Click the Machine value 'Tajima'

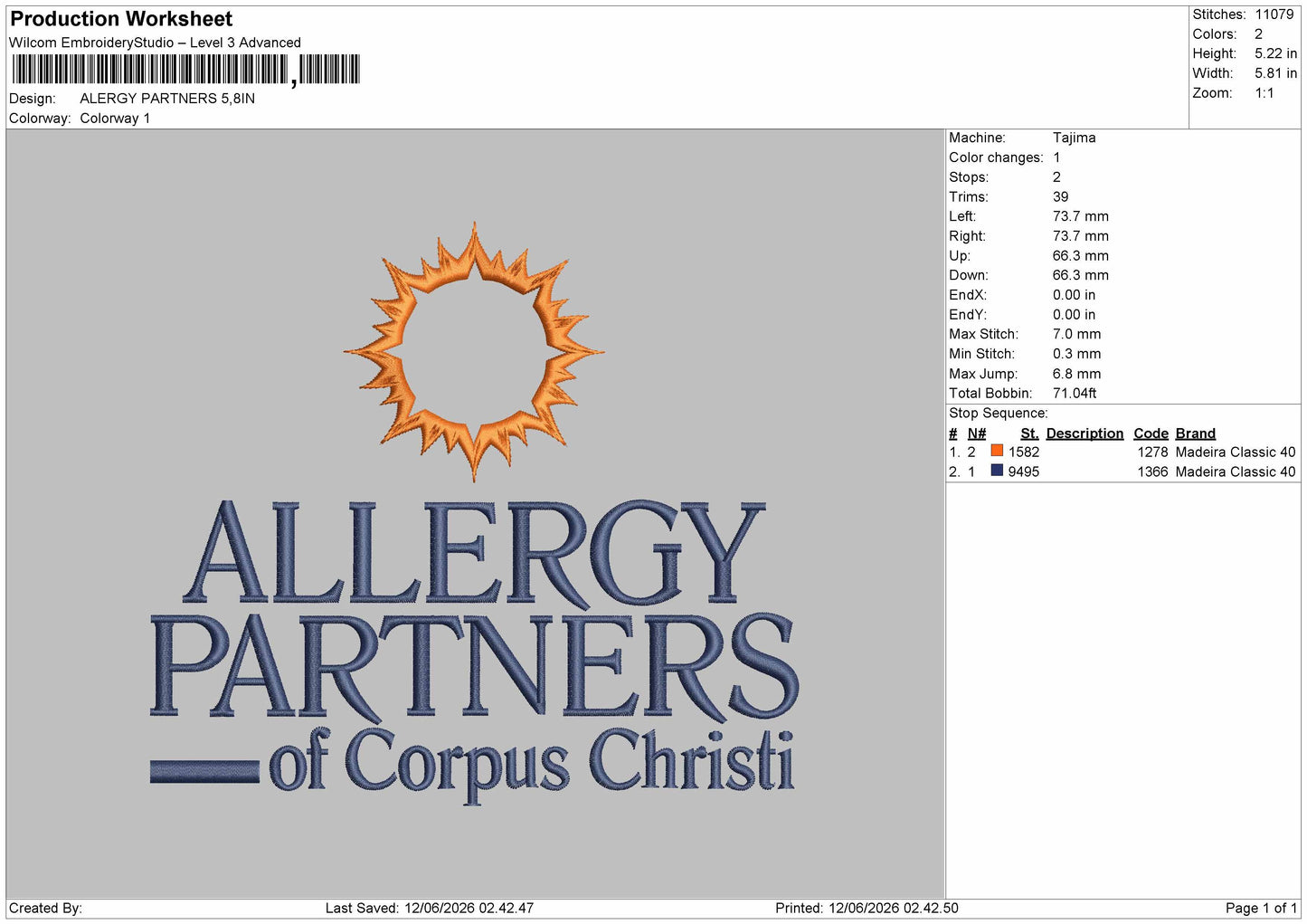tap(1074, 138)
